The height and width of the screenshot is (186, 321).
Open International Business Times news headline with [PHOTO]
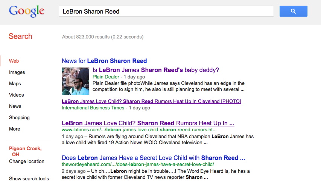click(152, 101)
